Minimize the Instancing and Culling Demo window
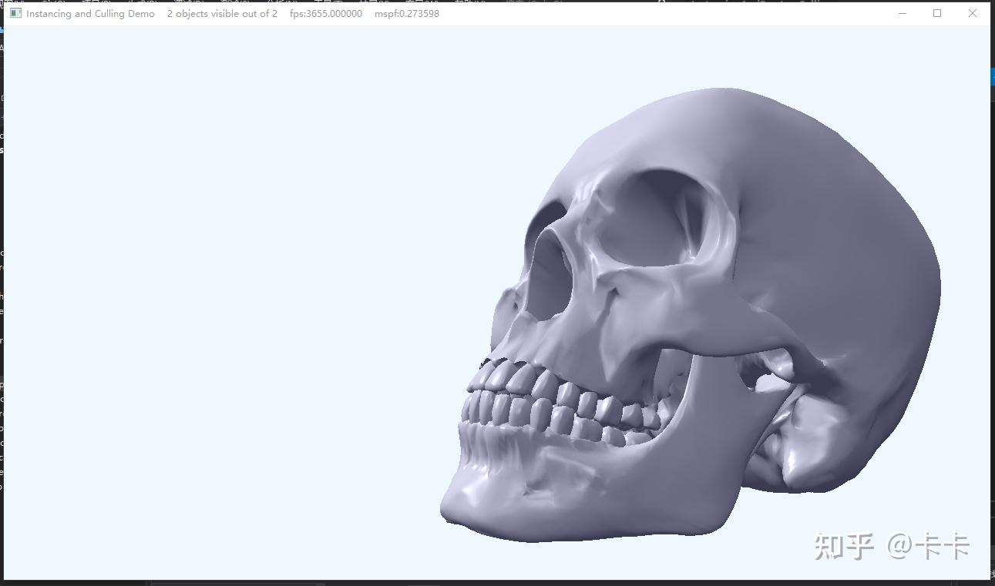The height and width of the screenshot is (586, 995). tap(903, 13)
